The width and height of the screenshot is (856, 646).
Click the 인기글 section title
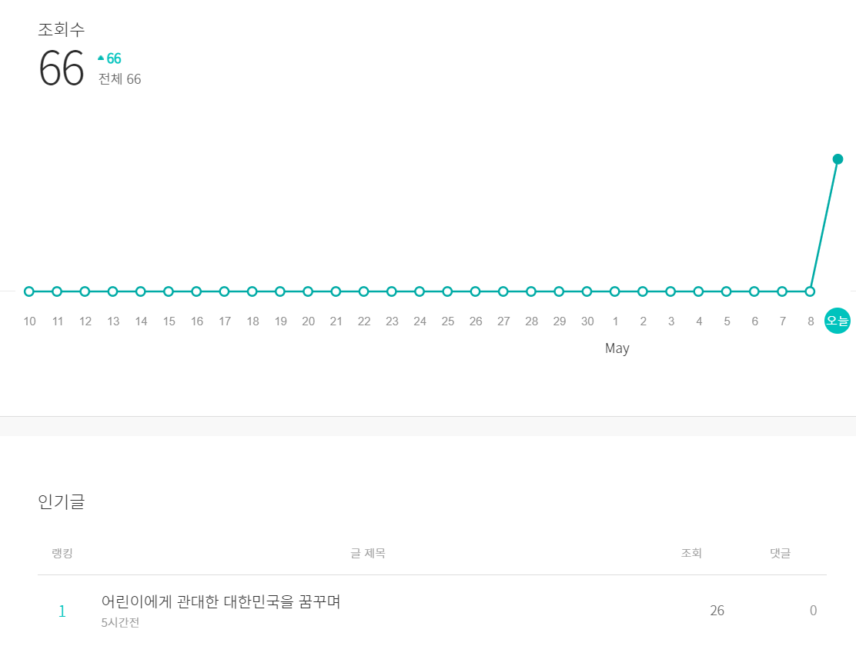(x=62, y=501)
